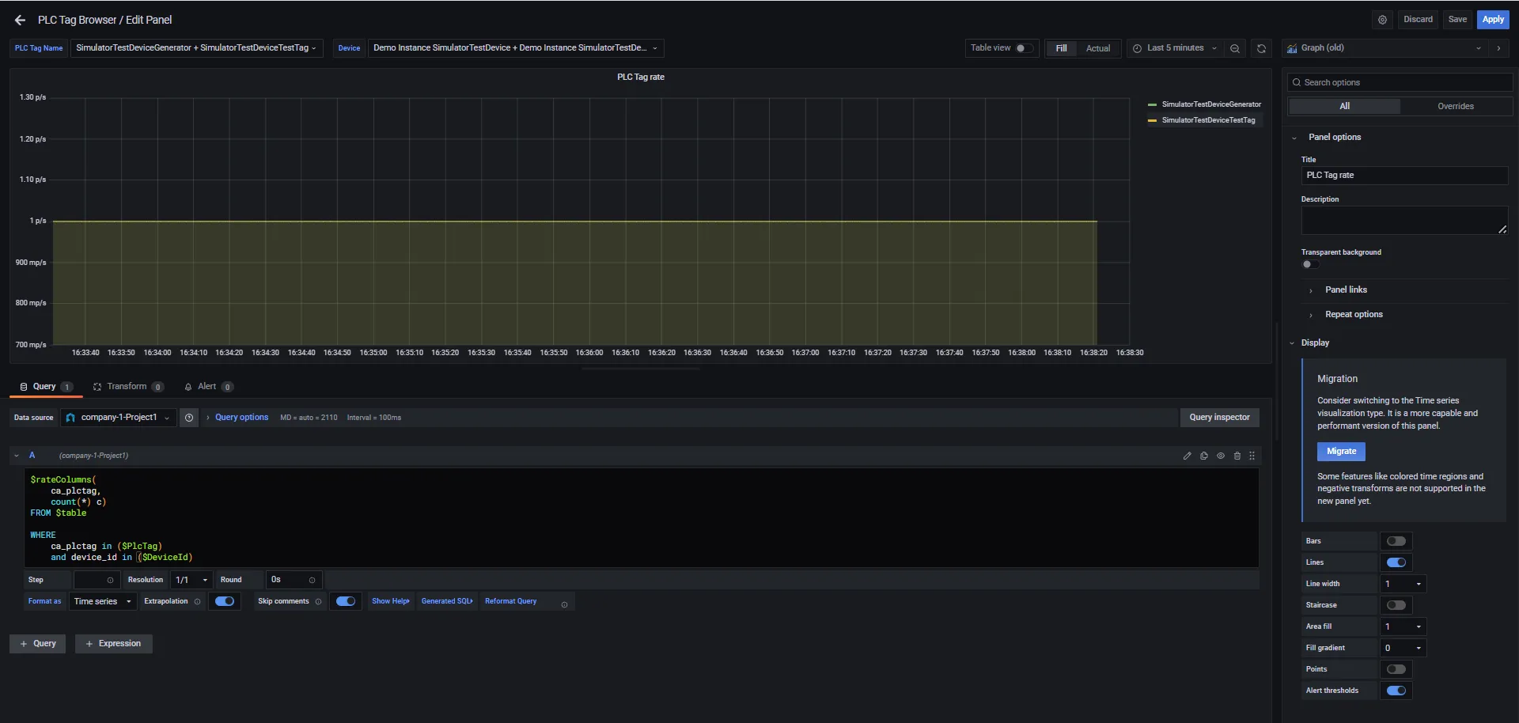Viewport: 1519px width, 723px height.
Task: Delete query A trash icon
Action: [x=1237, y=456]
